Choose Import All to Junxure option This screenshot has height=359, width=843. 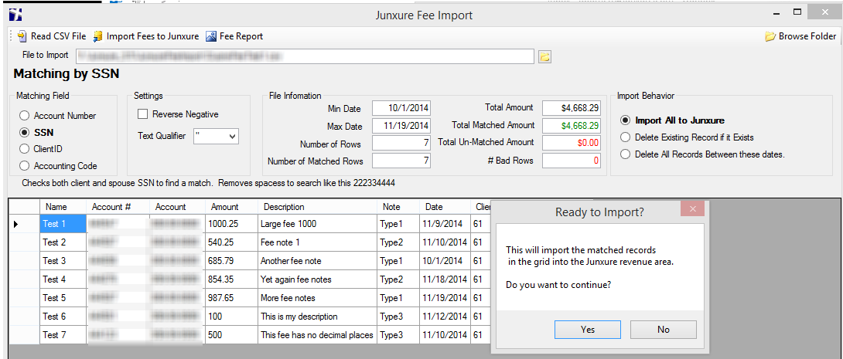pos(625,120)
